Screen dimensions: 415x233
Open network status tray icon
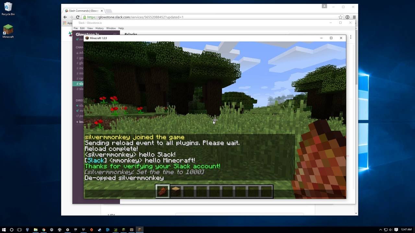(385, 230)
